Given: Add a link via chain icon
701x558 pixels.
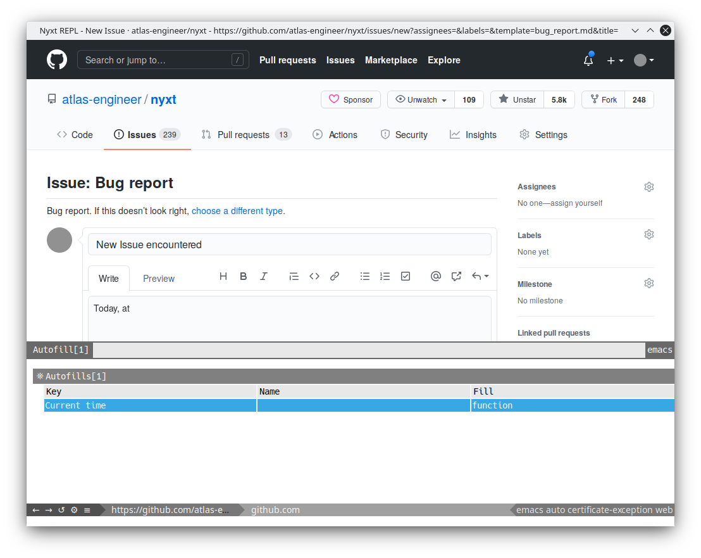Looking at the screenshot, I should 335,277.
